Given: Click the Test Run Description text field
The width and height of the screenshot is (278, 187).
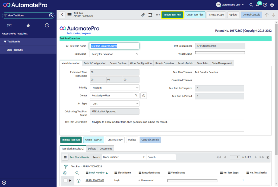Looking at the screenshot, I should (x=167, y=125).
